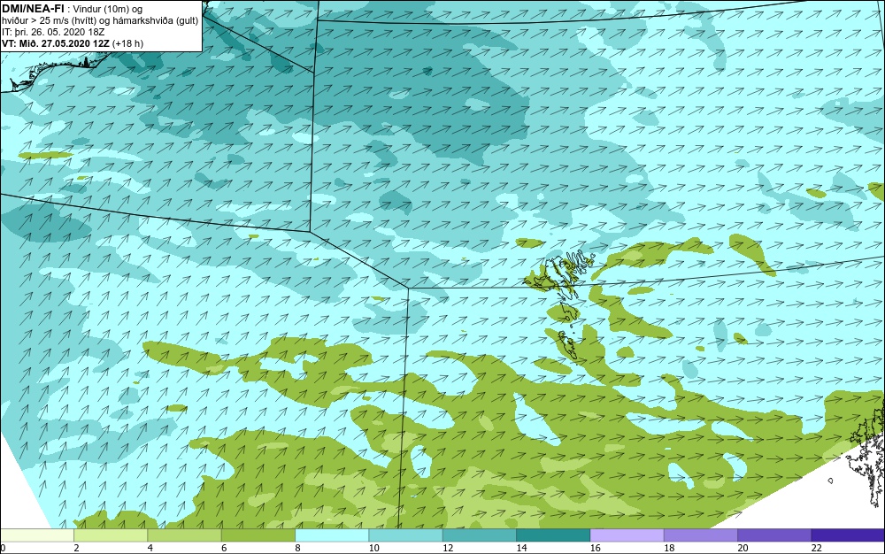885x554 pixels.
Task: Select the 4–6 m/s green legend swatch
Action: (x=185, y=535)
